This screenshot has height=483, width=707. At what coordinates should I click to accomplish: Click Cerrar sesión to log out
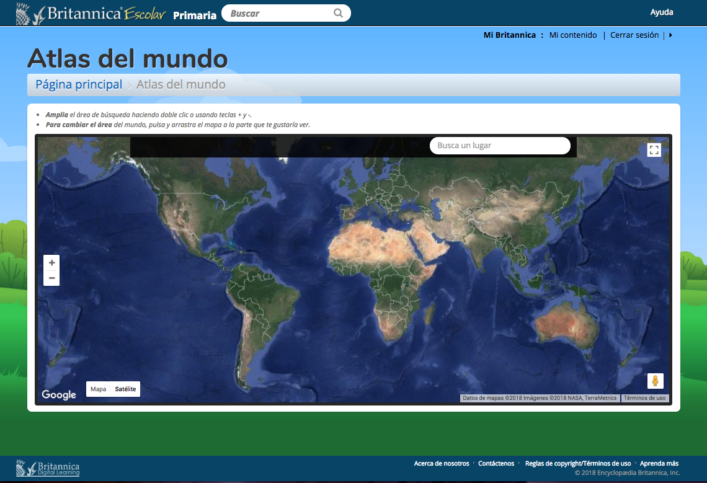tap(634, 35)
